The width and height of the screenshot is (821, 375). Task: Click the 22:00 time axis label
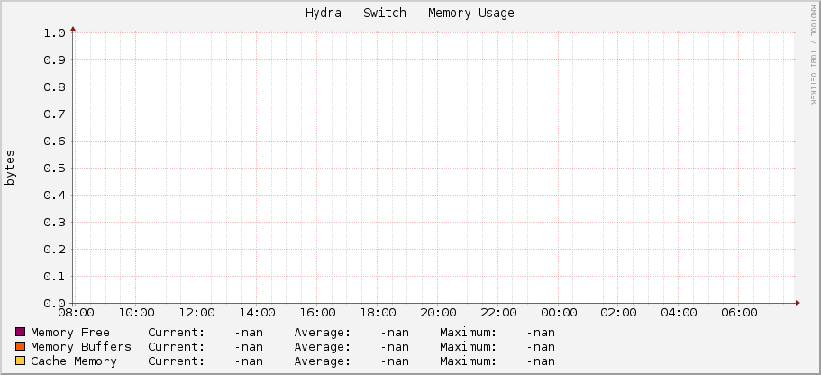click(x=498, y=313)
